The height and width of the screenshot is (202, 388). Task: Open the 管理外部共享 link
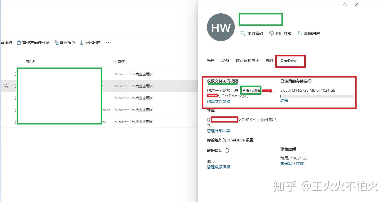tap(219, 131)
